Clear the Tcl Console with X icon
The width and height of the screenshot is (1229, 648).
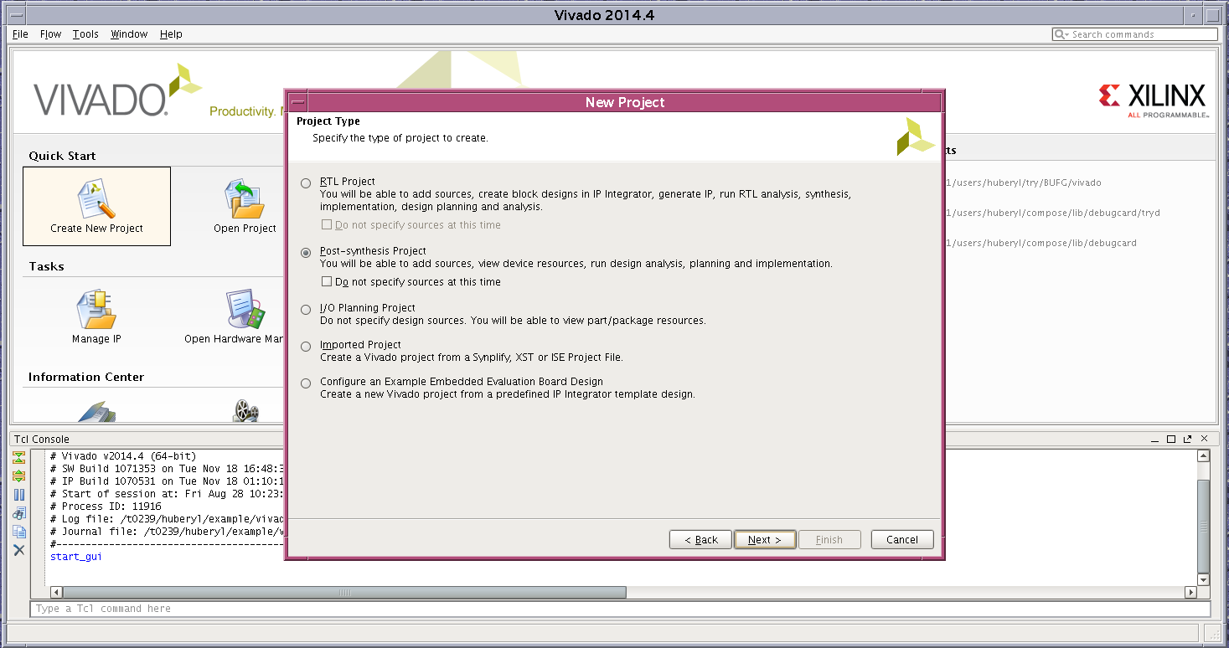pos(18,550)
